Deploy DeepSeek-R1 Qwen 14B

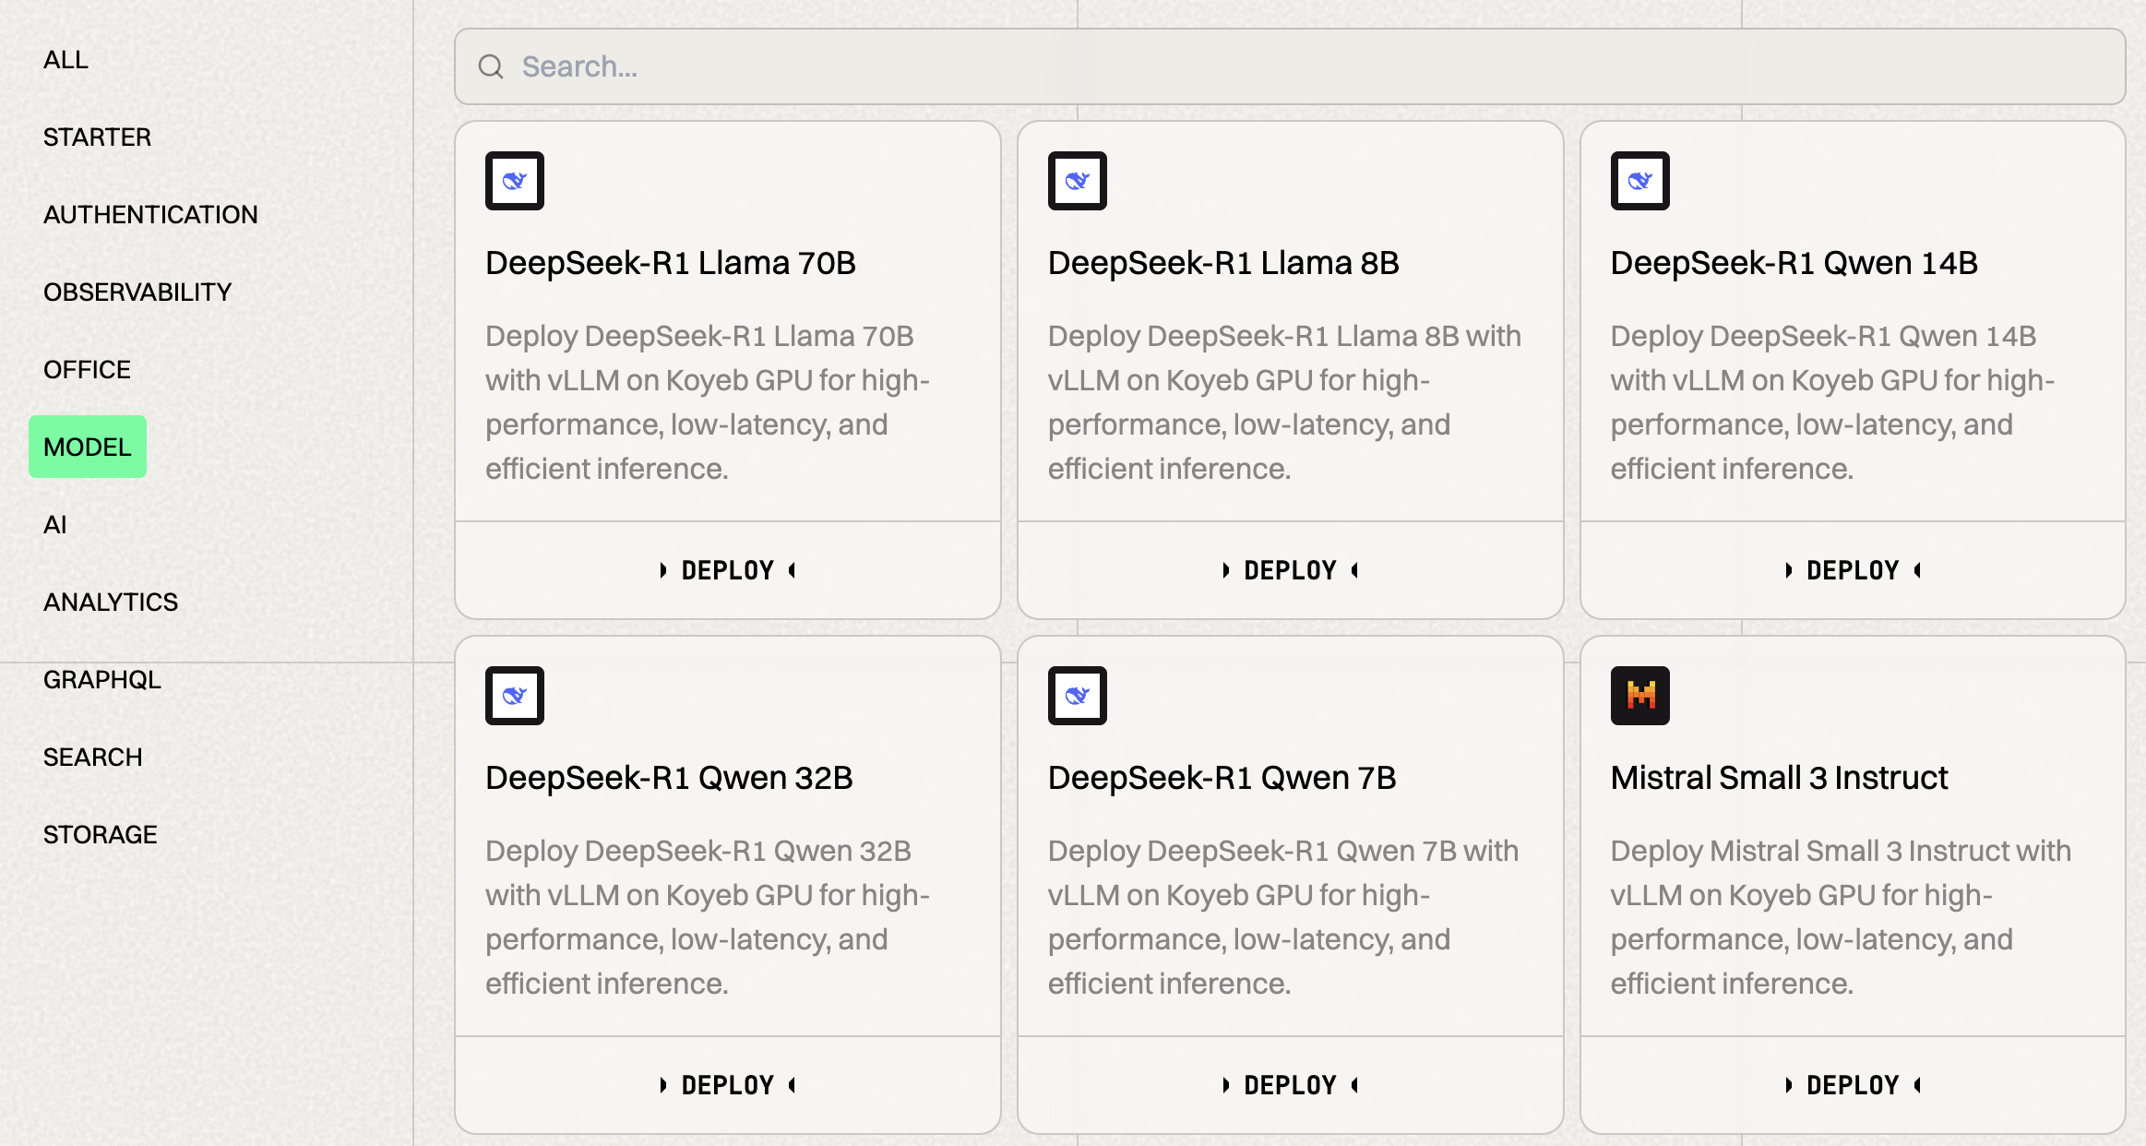click(1853, 570)
